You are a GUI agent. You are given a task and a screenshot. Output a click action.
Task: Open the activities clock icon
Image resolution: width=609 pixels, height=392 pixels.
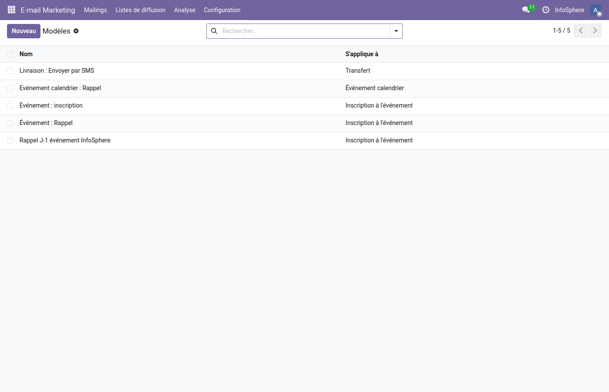[545, 10]
